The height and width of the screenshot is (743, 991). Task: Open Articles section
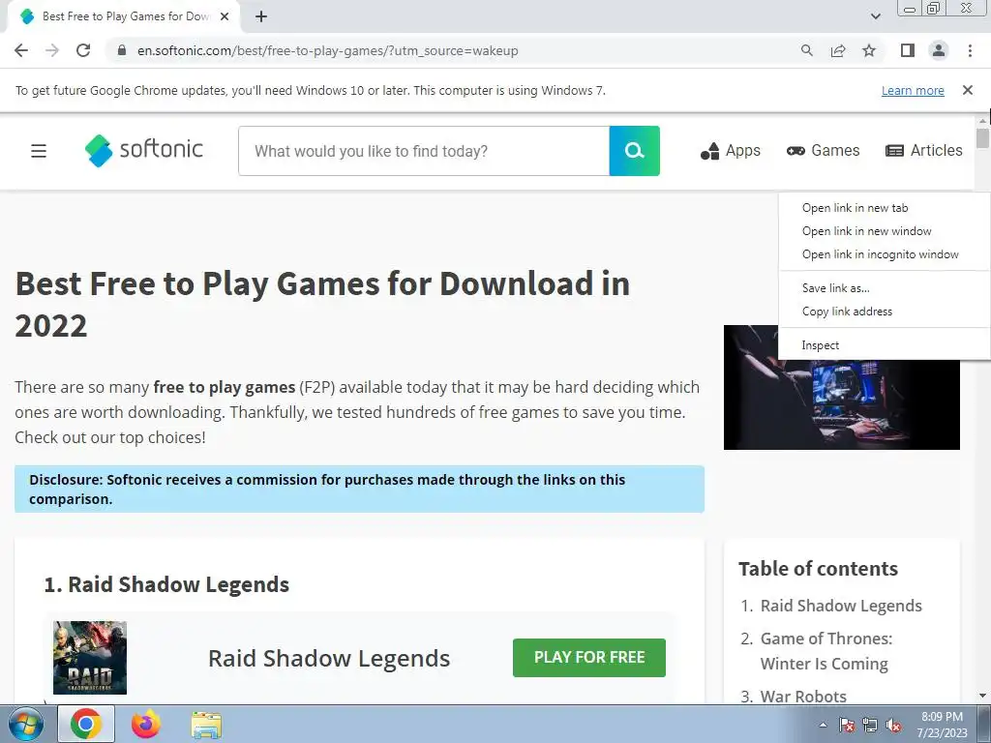click(924, 151)
